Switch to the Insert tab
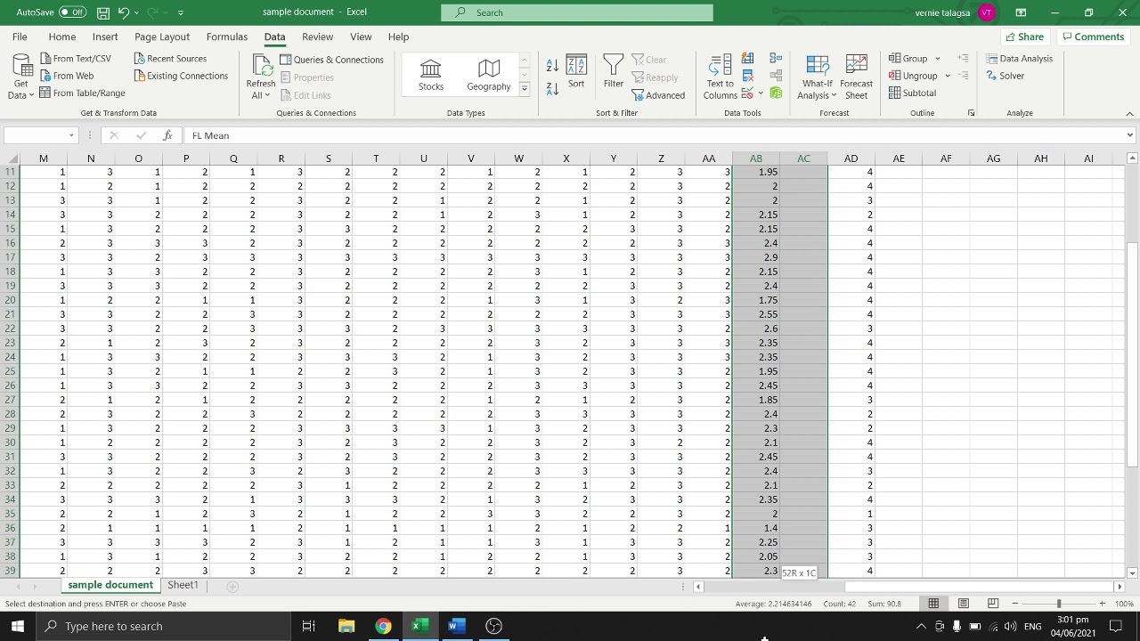 pos(105,37)
